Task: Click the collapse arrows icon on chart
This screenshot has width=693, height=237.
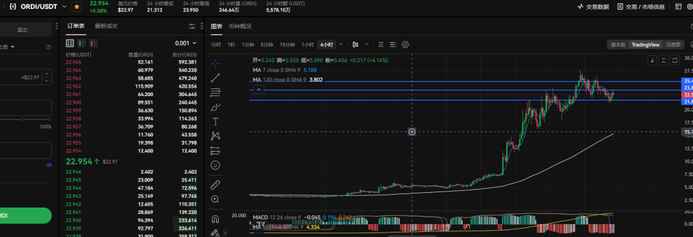Action: pyautogui.click(x=663, y=60)
